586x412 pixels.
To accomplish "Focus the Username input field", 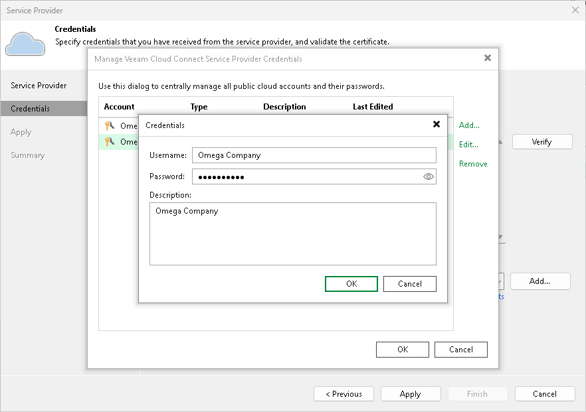I will (312, 155).
